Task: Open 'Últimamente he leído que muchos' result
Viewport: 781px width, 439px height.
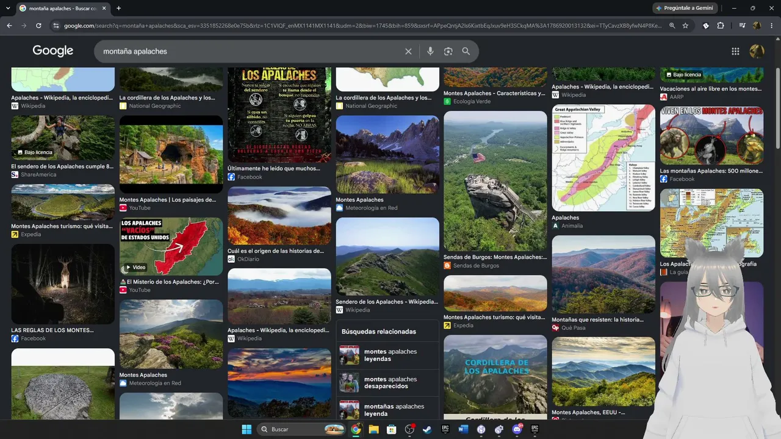Action: click(x=273, y=168)
